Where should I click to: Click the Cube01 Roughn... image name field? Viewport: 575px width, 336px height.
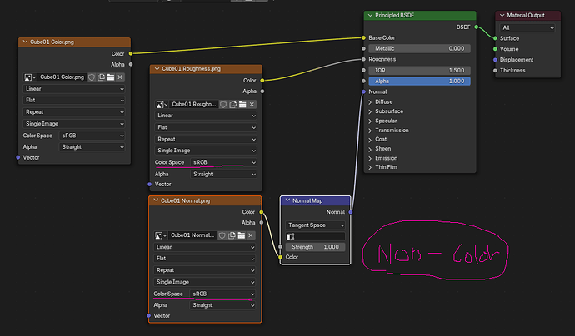click(x=193, y=104)
